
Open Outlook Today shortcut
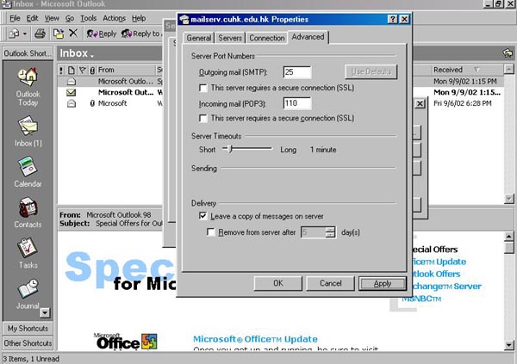pyautogui.click(x=28, y=87)
